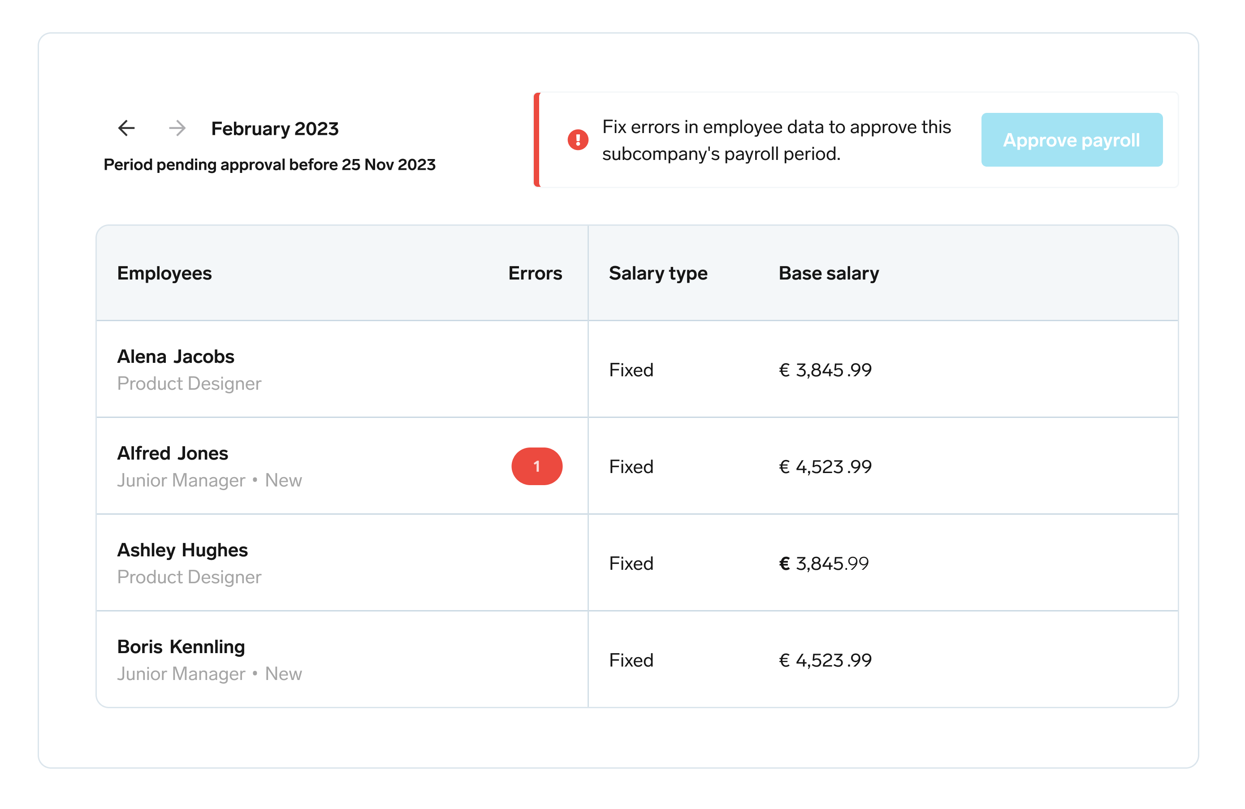This screenshot has height=809, width=1245.
Task: Click the Fix errors warning message
Action: (776, 140)
